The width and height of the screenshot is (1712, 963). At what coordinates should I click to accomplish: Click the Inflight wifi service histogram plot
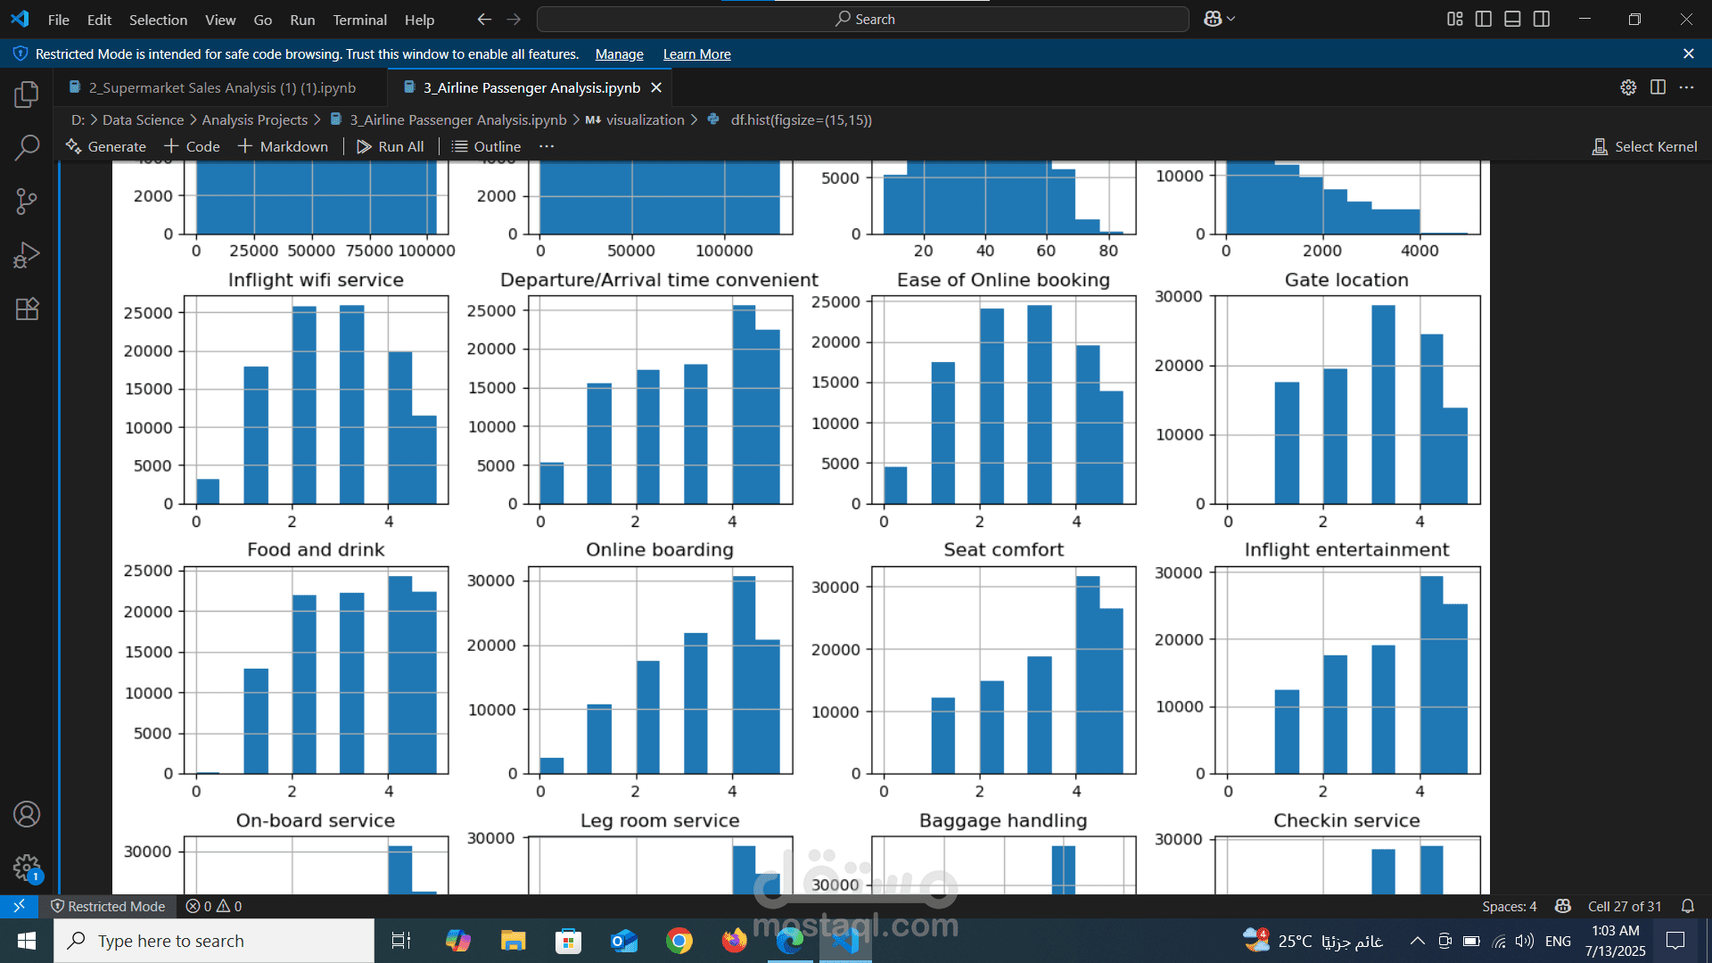click(316, 400)
